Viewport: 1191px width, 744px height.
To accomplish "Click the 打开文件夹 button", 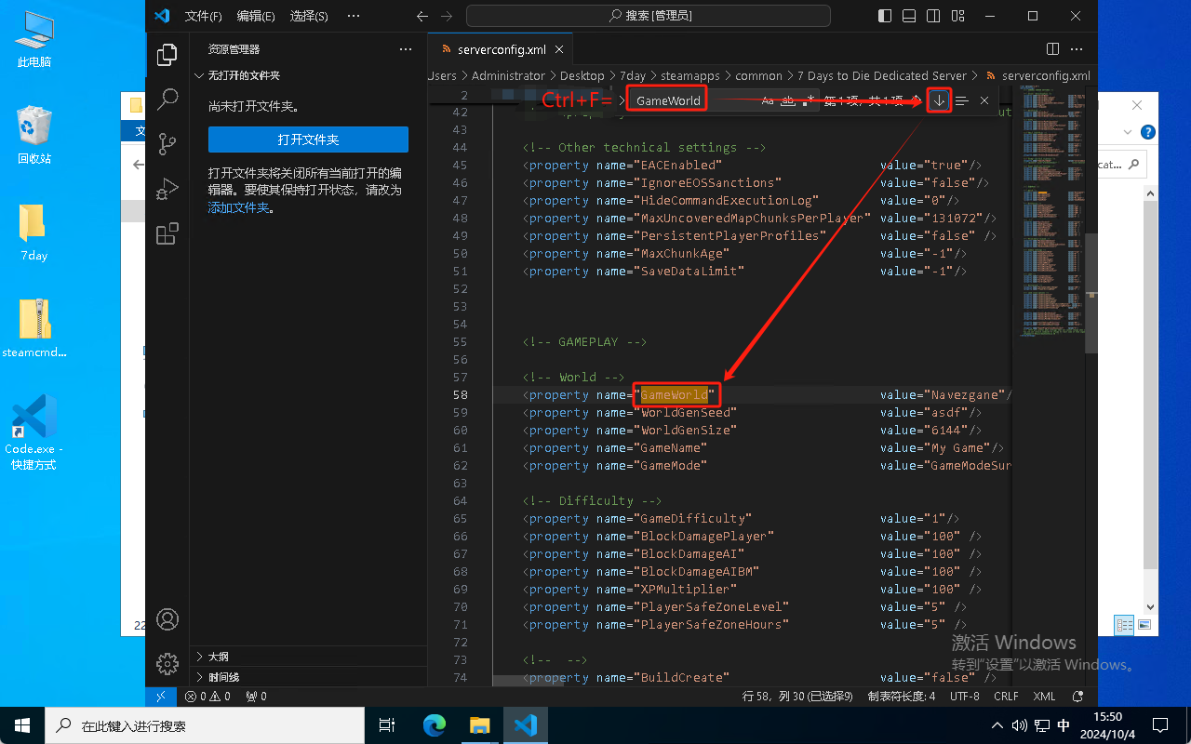I will tap(308, 139).
